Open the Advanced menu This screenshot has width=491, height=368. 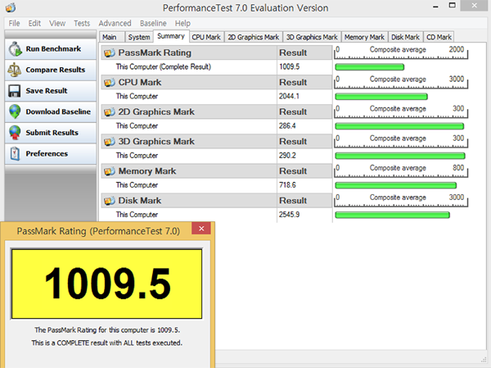pos(115,23)
